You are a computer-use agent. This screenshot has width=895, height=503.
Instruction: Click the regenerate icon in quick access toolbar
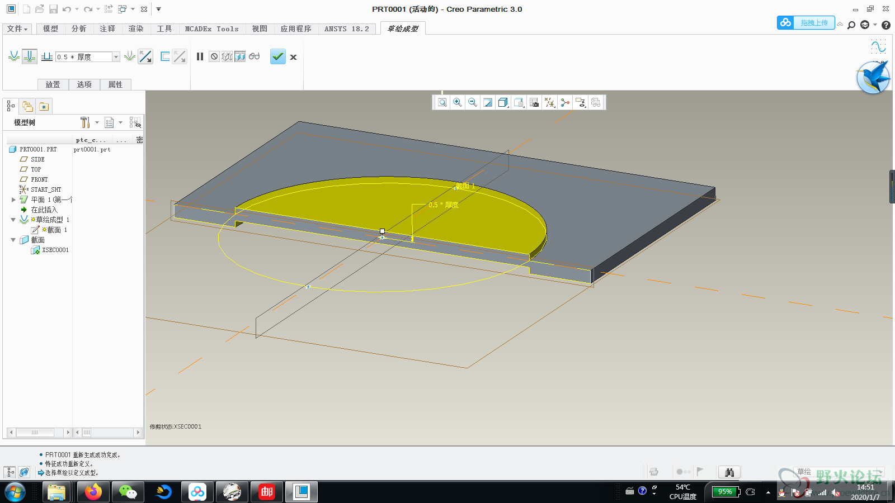(109, 9)
